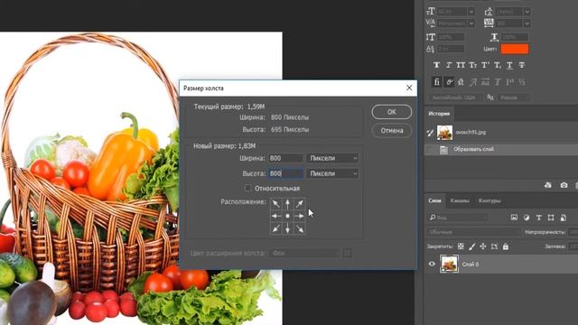Select the center anchor dot
The image size is (578, 325).
[287, 217]
